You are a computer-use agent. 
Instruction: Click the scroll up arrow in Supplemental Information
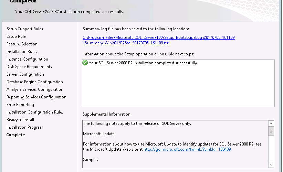point(271,123)
